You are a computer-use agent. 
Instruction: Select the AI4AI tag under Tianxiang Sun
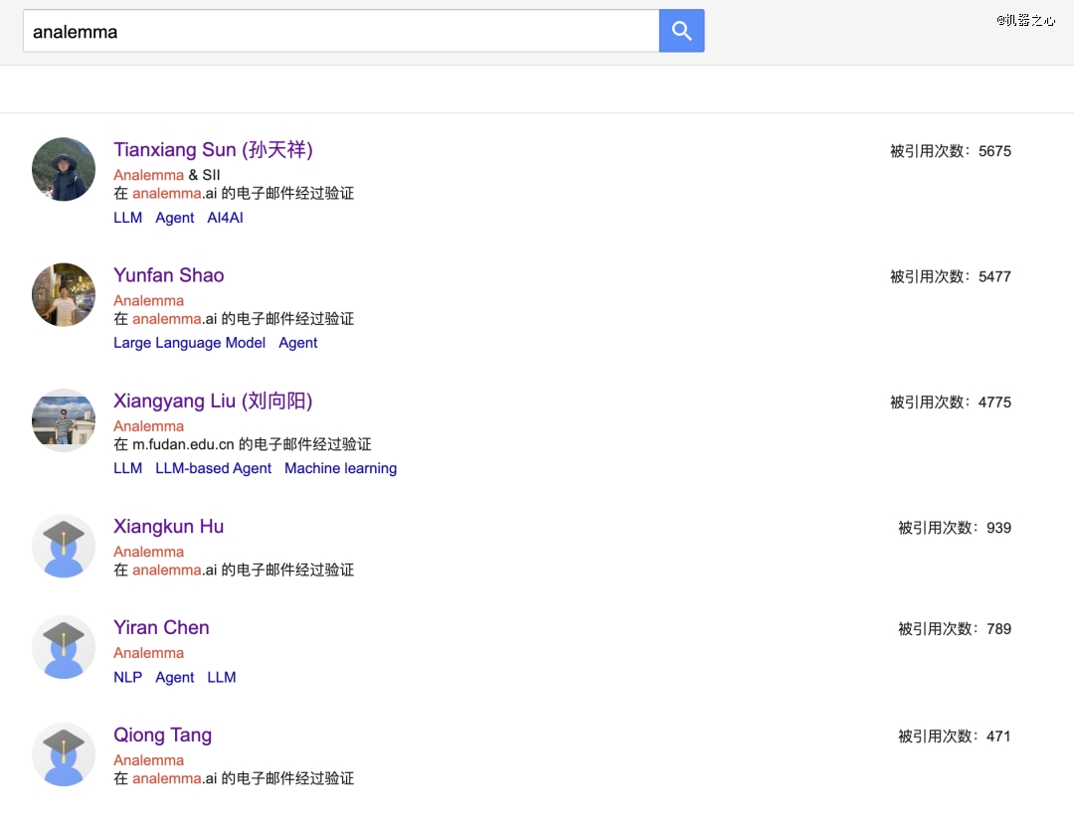click(x=225, y=218)
